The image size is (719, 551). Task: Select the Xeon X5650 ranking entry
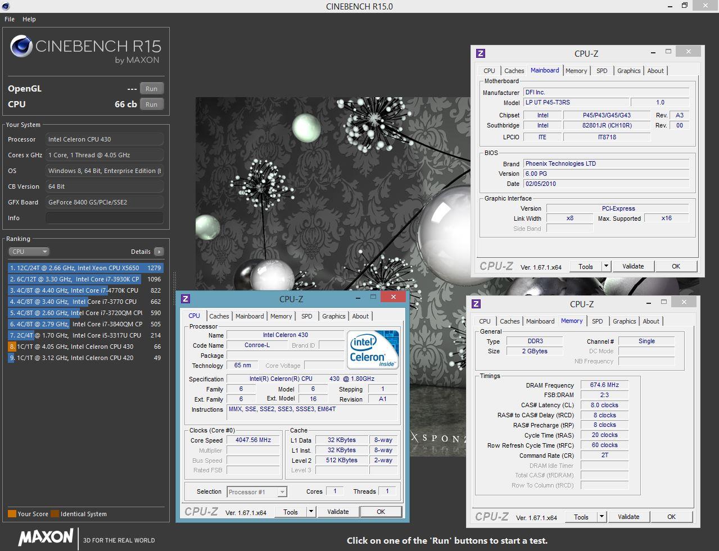[85, 268]
